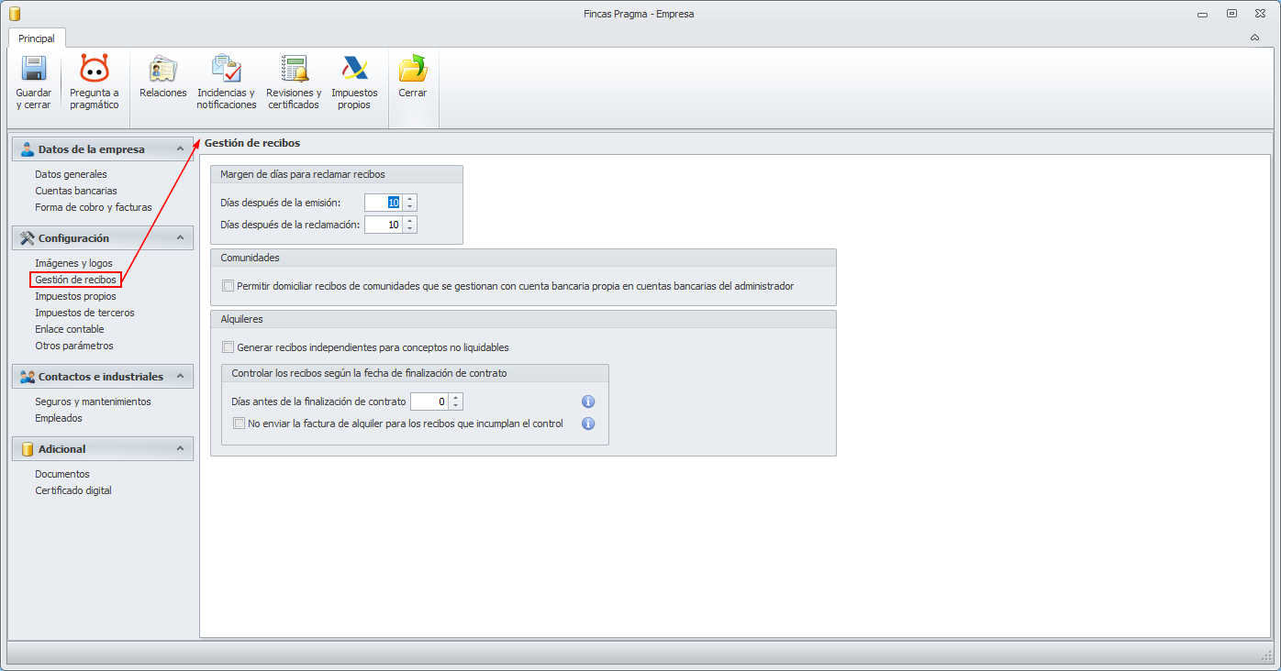
Task: Increase Días después de la reclamación value
Action: [410, 221]
